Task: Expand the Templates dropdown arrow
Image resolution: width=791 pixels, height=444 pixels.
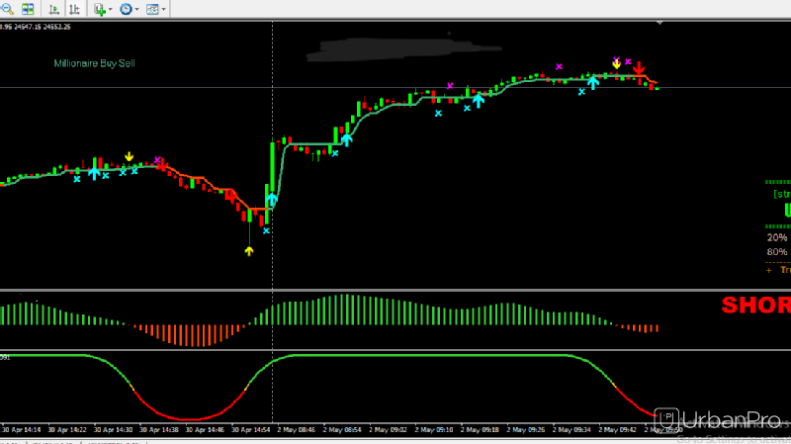Action: coord(162,9)
